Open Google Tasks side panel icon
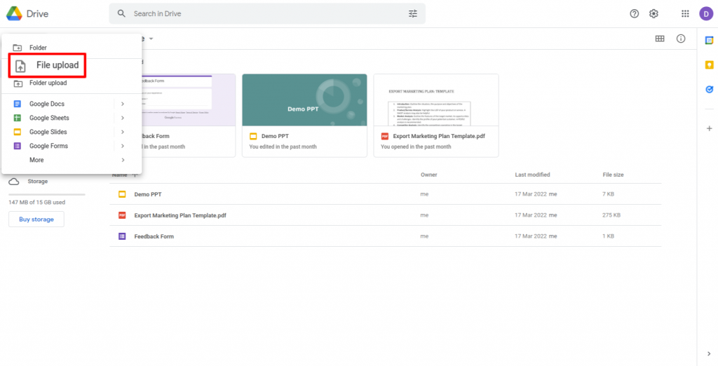Image resolution: width=718 pixels, height=366 pixels. (709, 89)
